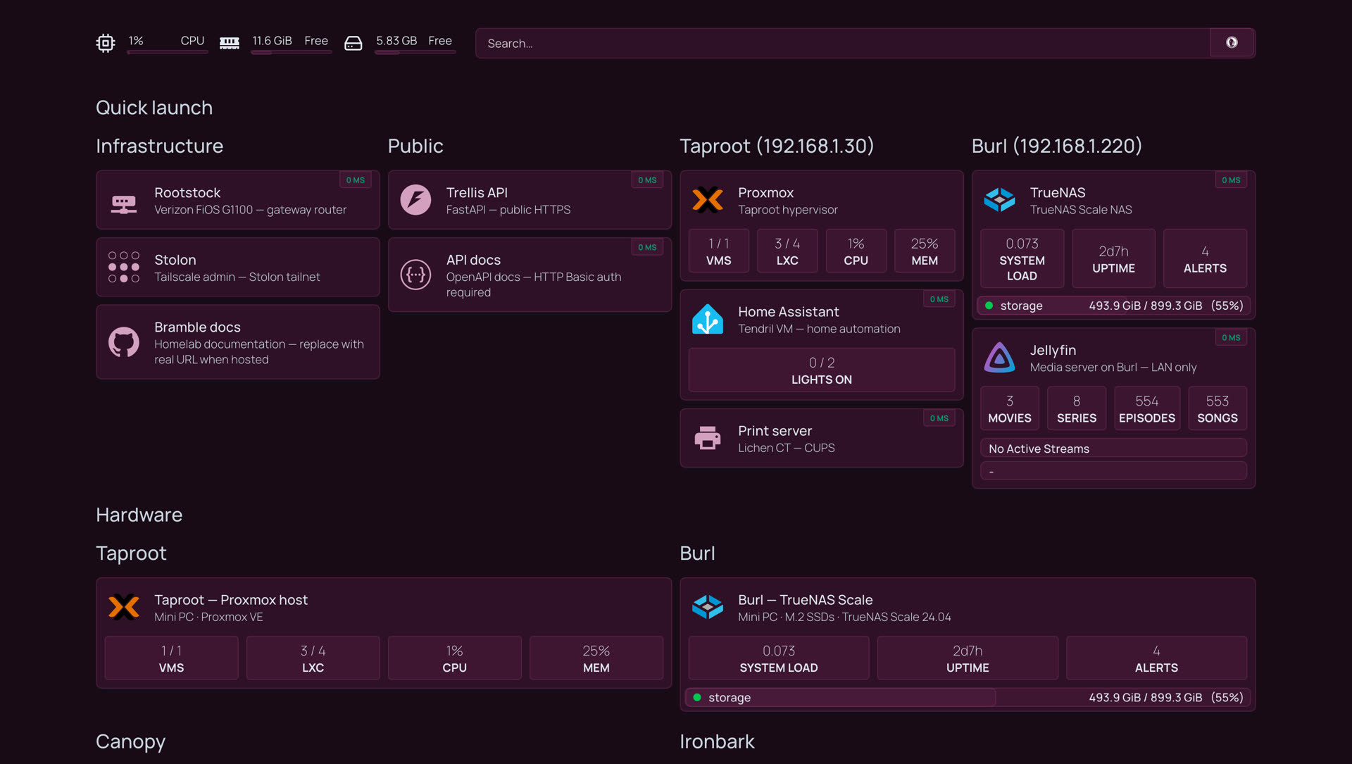Click the TrueNAS logo in Burl quick launch
1352x764 pixels.
pos(999,201)
